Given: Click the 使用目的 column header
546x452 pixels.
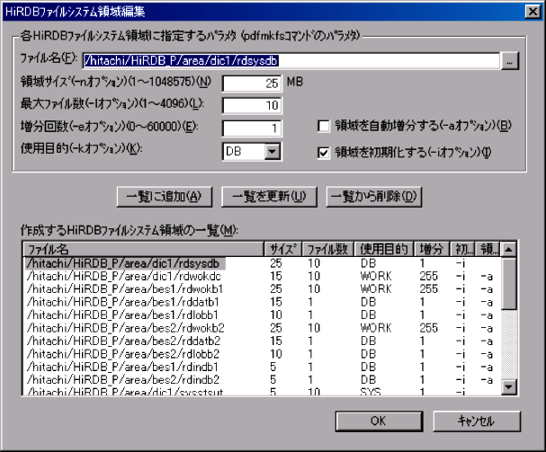Looking at the screenshot, I should click(384, 249).
